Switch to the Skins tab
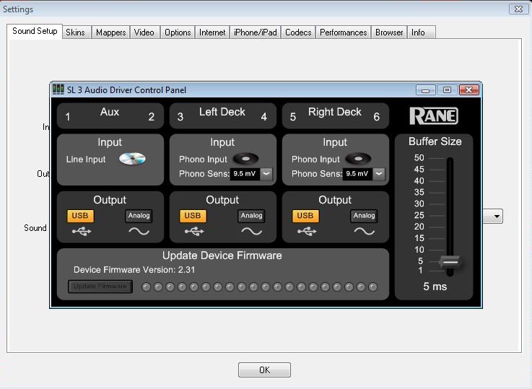This screenshot has height=389, width=532. (x=75, y=32)
